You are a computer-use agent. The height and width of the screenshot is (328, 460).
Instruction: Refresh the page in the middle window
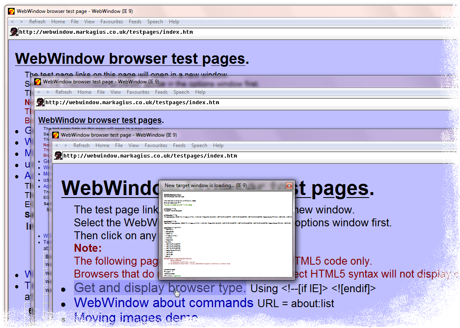63,92
